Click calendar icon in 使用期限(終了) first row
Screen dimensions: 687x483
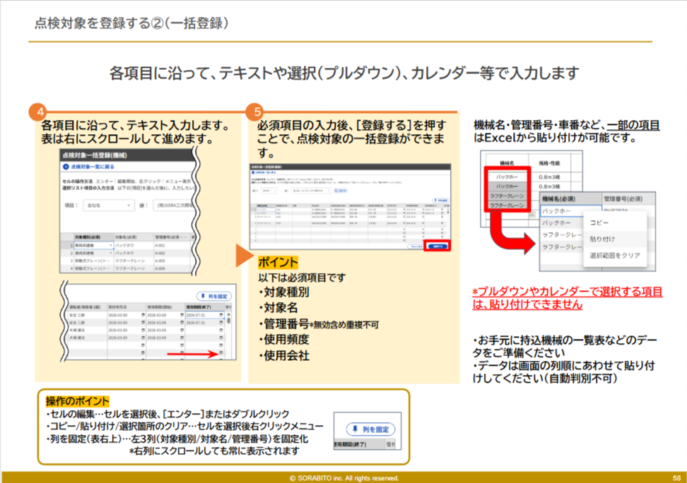[221, 315]
